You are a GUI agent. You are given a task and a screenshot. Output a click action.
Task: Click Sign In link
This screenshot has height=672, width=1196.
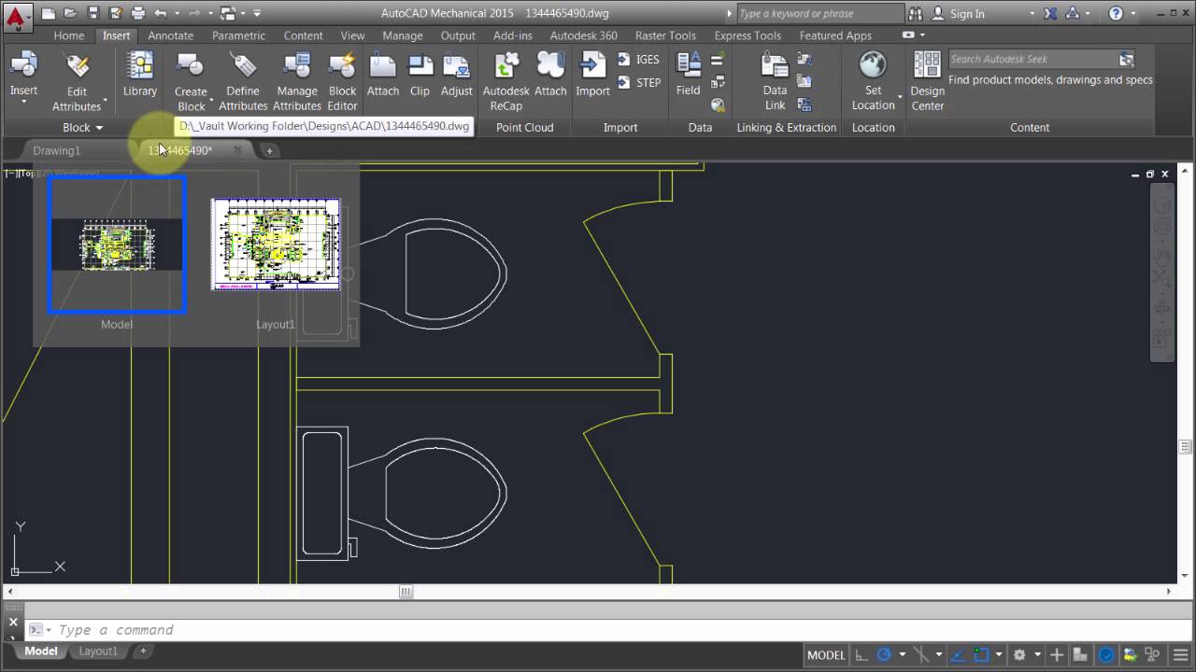(967, 14)
